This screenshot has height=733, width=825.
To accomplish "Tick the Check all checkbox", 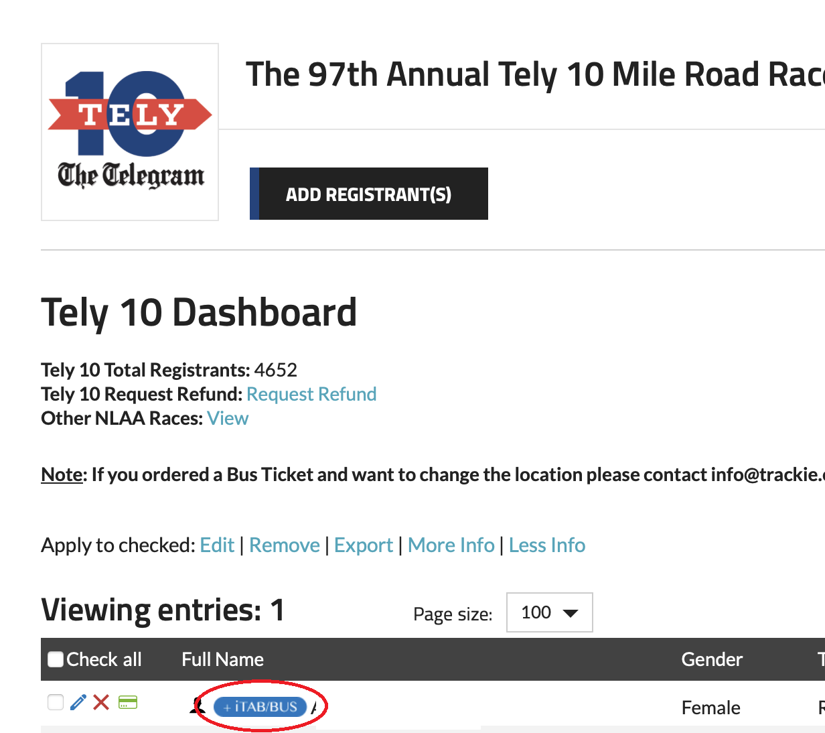I will (x=56, y=659).
